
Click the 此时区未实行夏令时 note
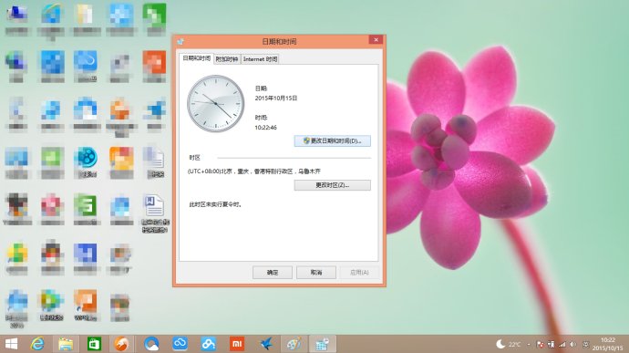[215, 204]
